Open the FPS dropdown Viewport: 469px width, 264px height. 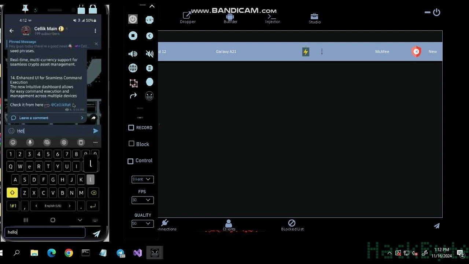click(142, 200)
